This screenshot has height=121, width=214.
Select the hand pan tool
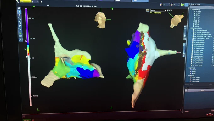(x=19, y=8)
